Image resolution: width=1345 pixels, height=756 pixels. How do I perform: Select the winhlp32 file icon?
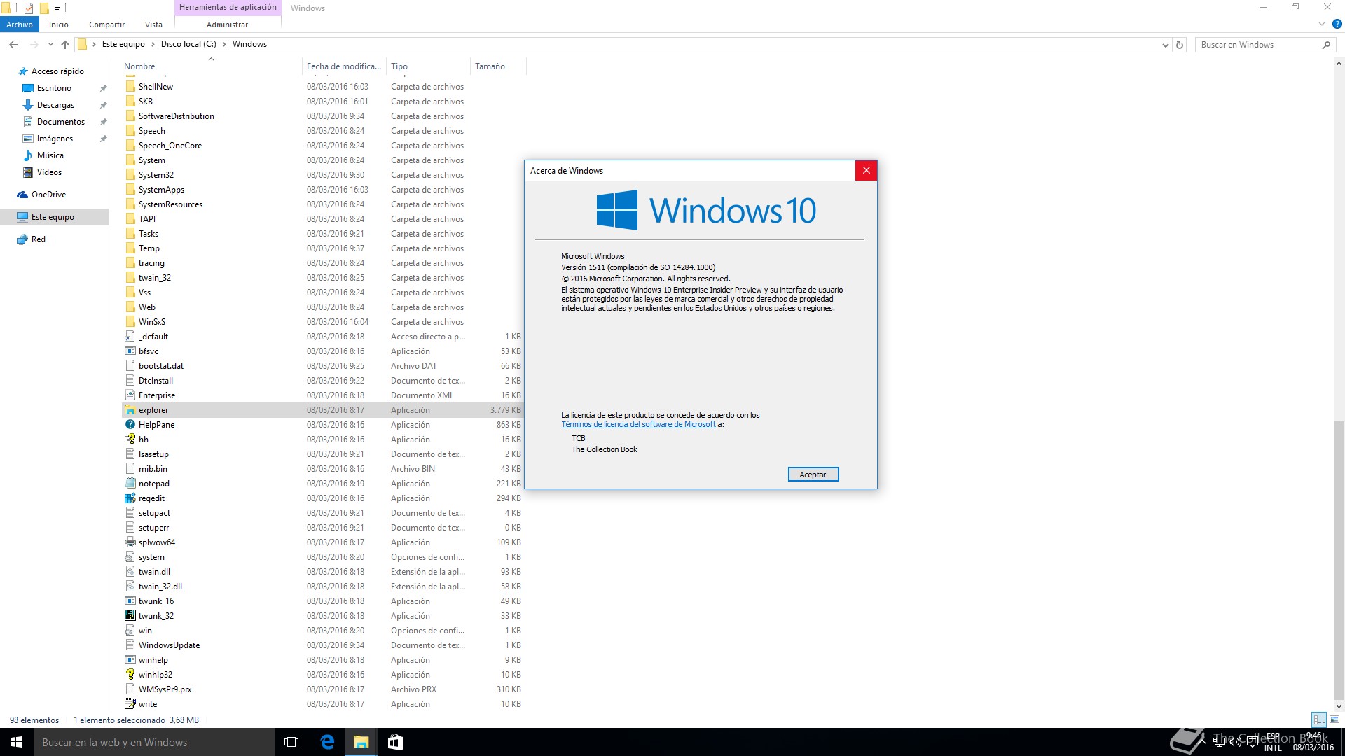click(130, 675)
